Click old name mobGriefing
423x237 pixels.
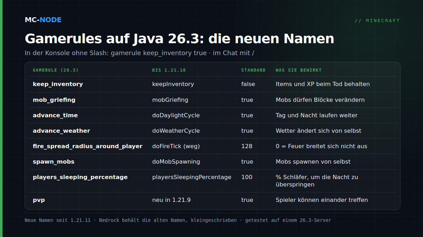click(x=170, y=100)
